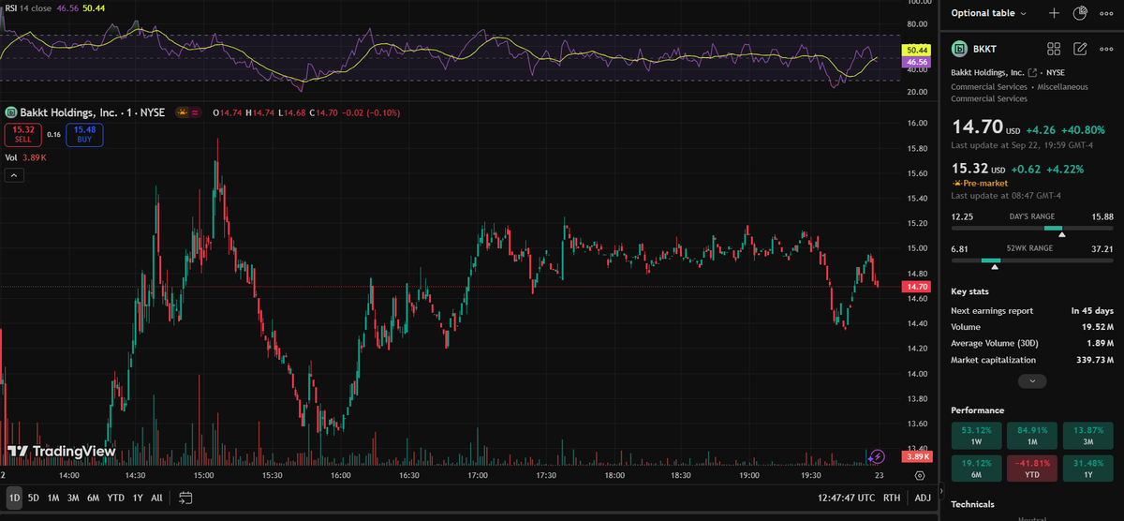Switch to the 1M time range
1124x521 pixels.
pyautogui.click(x=53, y=498)
